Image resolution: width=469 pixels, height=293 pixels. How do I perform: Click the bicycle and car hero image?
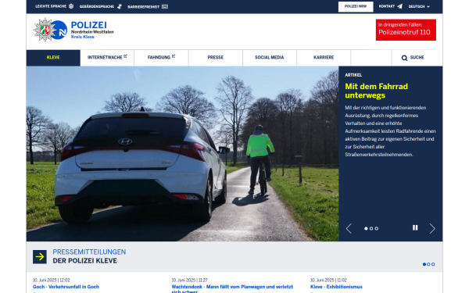(x=182, y=154)
